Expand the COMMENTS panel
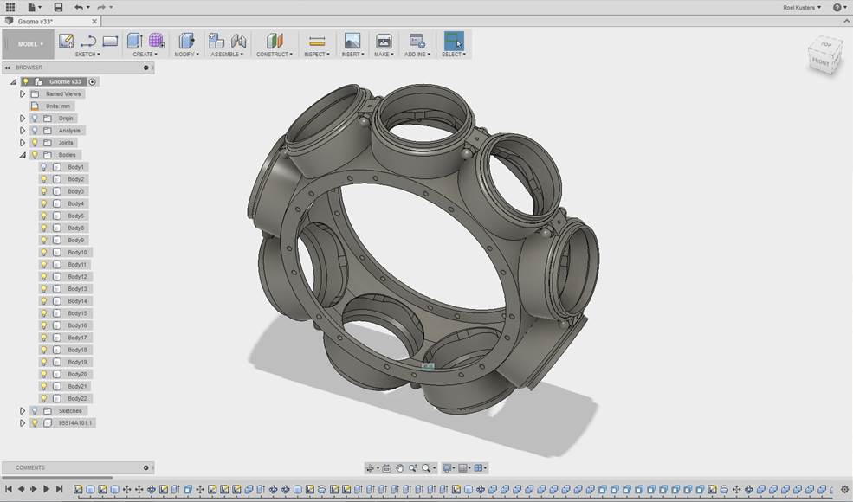 (145, 467)
